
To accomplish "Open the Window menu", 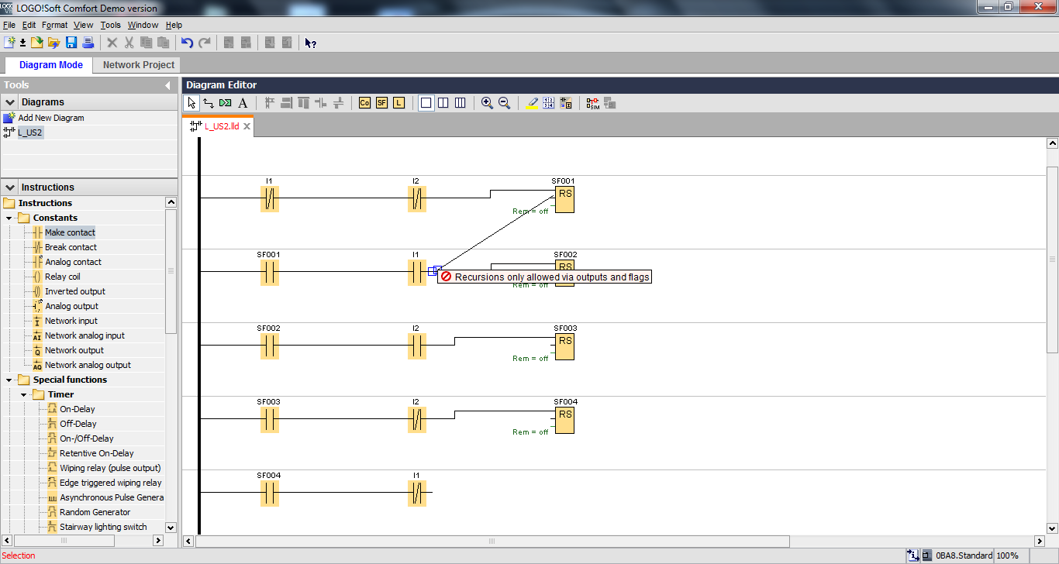I will (143, 26).
